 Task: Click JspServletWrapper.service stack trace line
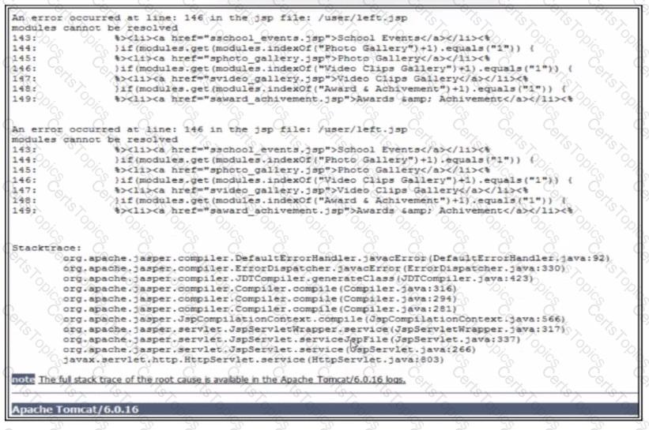[x=314, y=329]
